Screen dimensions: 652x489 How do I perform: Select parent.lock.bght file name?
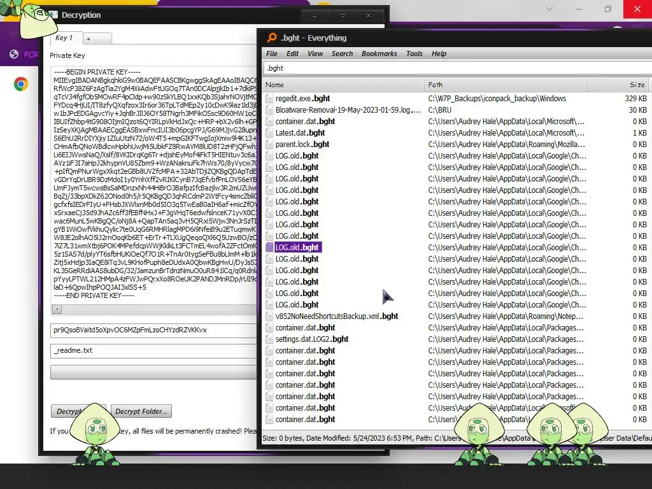(x=302, y=145)
